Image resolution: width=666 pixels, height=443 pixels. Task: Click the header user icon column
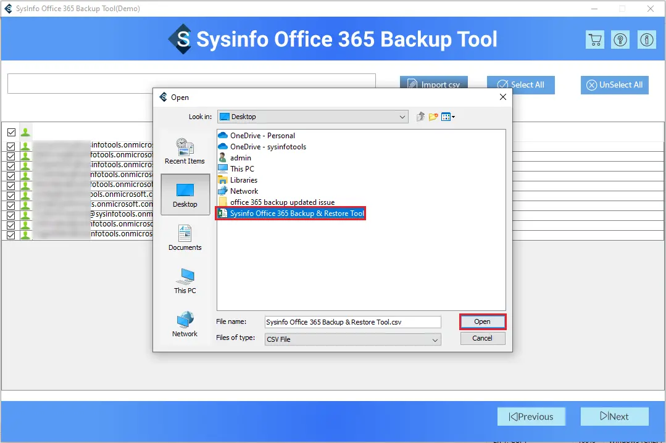25,133
